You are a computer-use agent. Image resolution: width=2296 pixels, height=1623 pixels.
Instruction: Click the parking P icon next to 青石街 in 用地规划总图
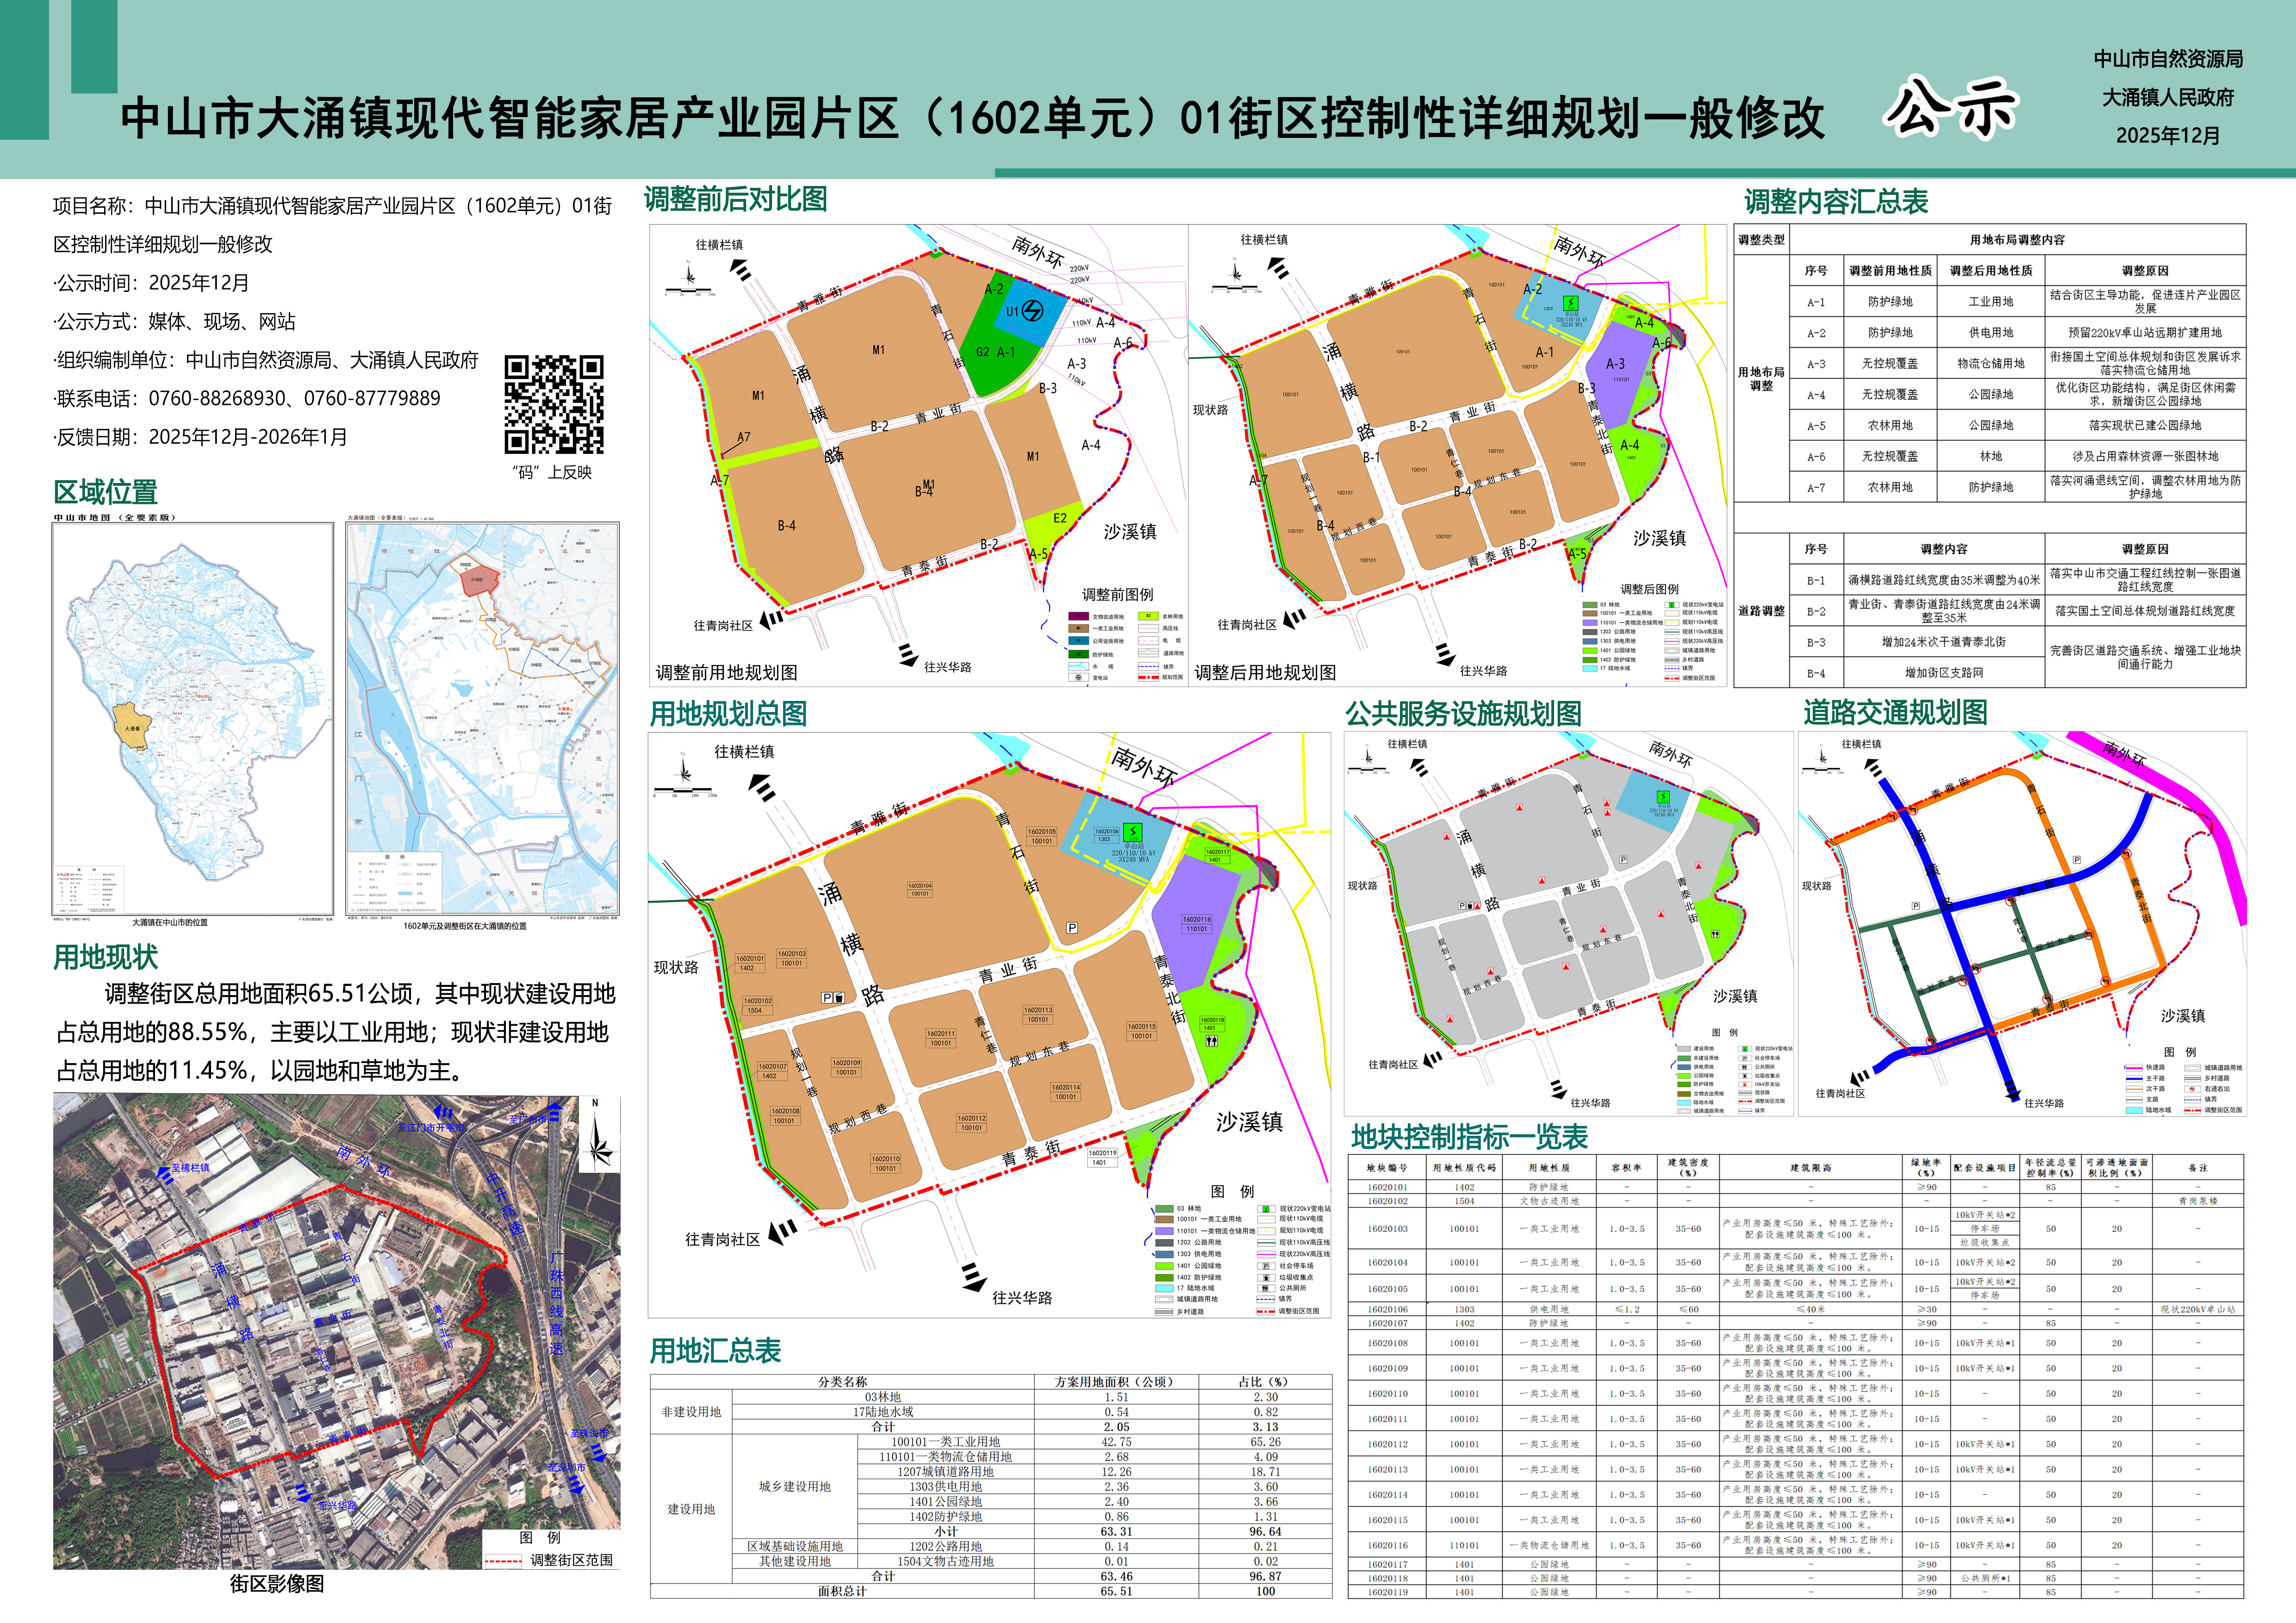coord(1072,928)
